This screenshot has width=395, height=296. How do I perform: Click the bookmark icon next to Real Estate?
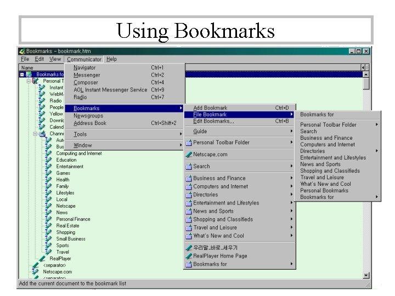[48, 225]
